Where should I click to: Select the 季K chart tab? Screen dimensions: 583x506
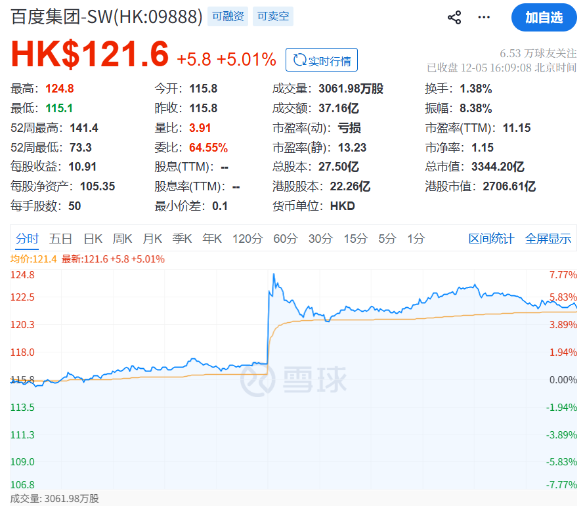click(182, 239)
